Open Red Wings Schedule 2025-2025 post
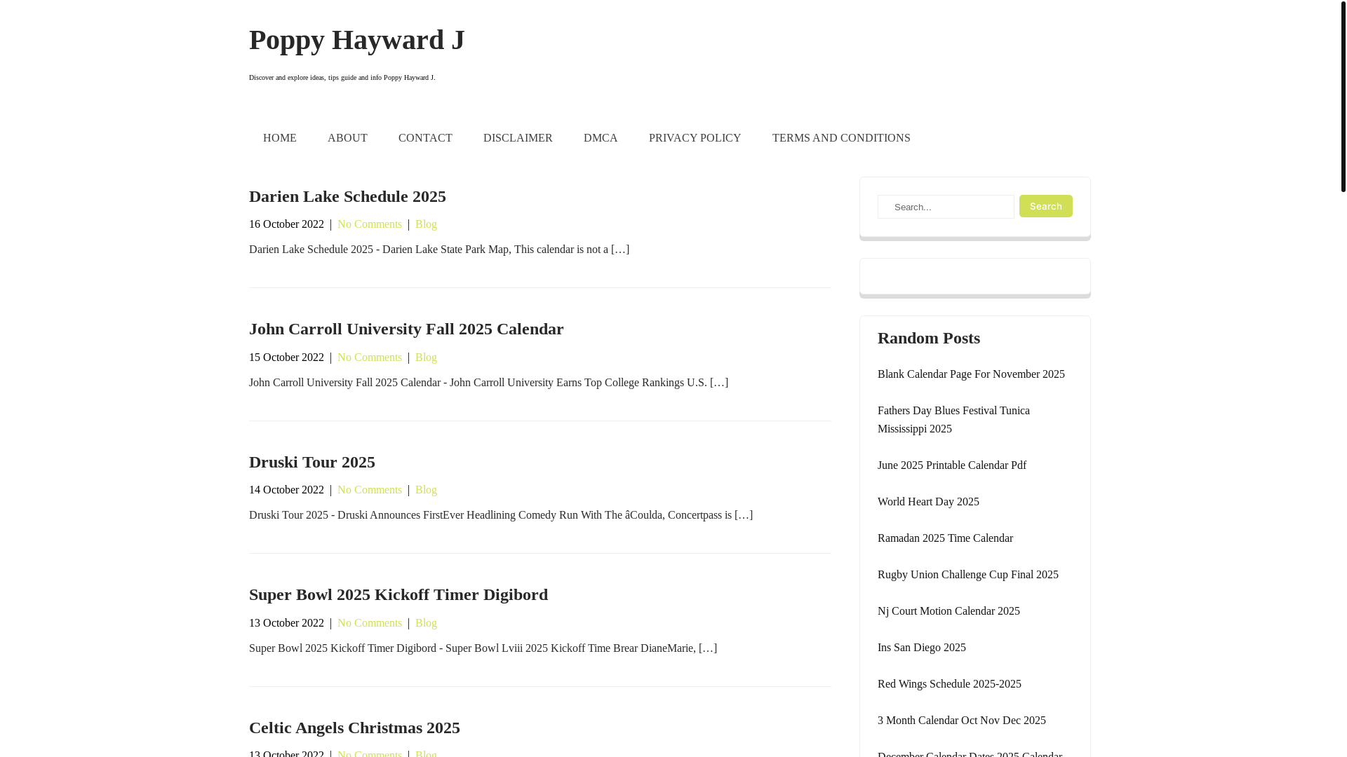This screenshot has height=757, width=1347. (949, 684)
